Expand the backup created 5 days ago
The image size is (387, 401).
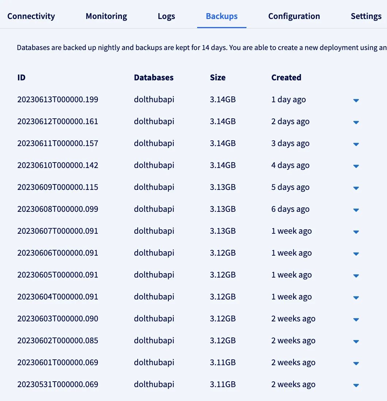click(356, 188)
